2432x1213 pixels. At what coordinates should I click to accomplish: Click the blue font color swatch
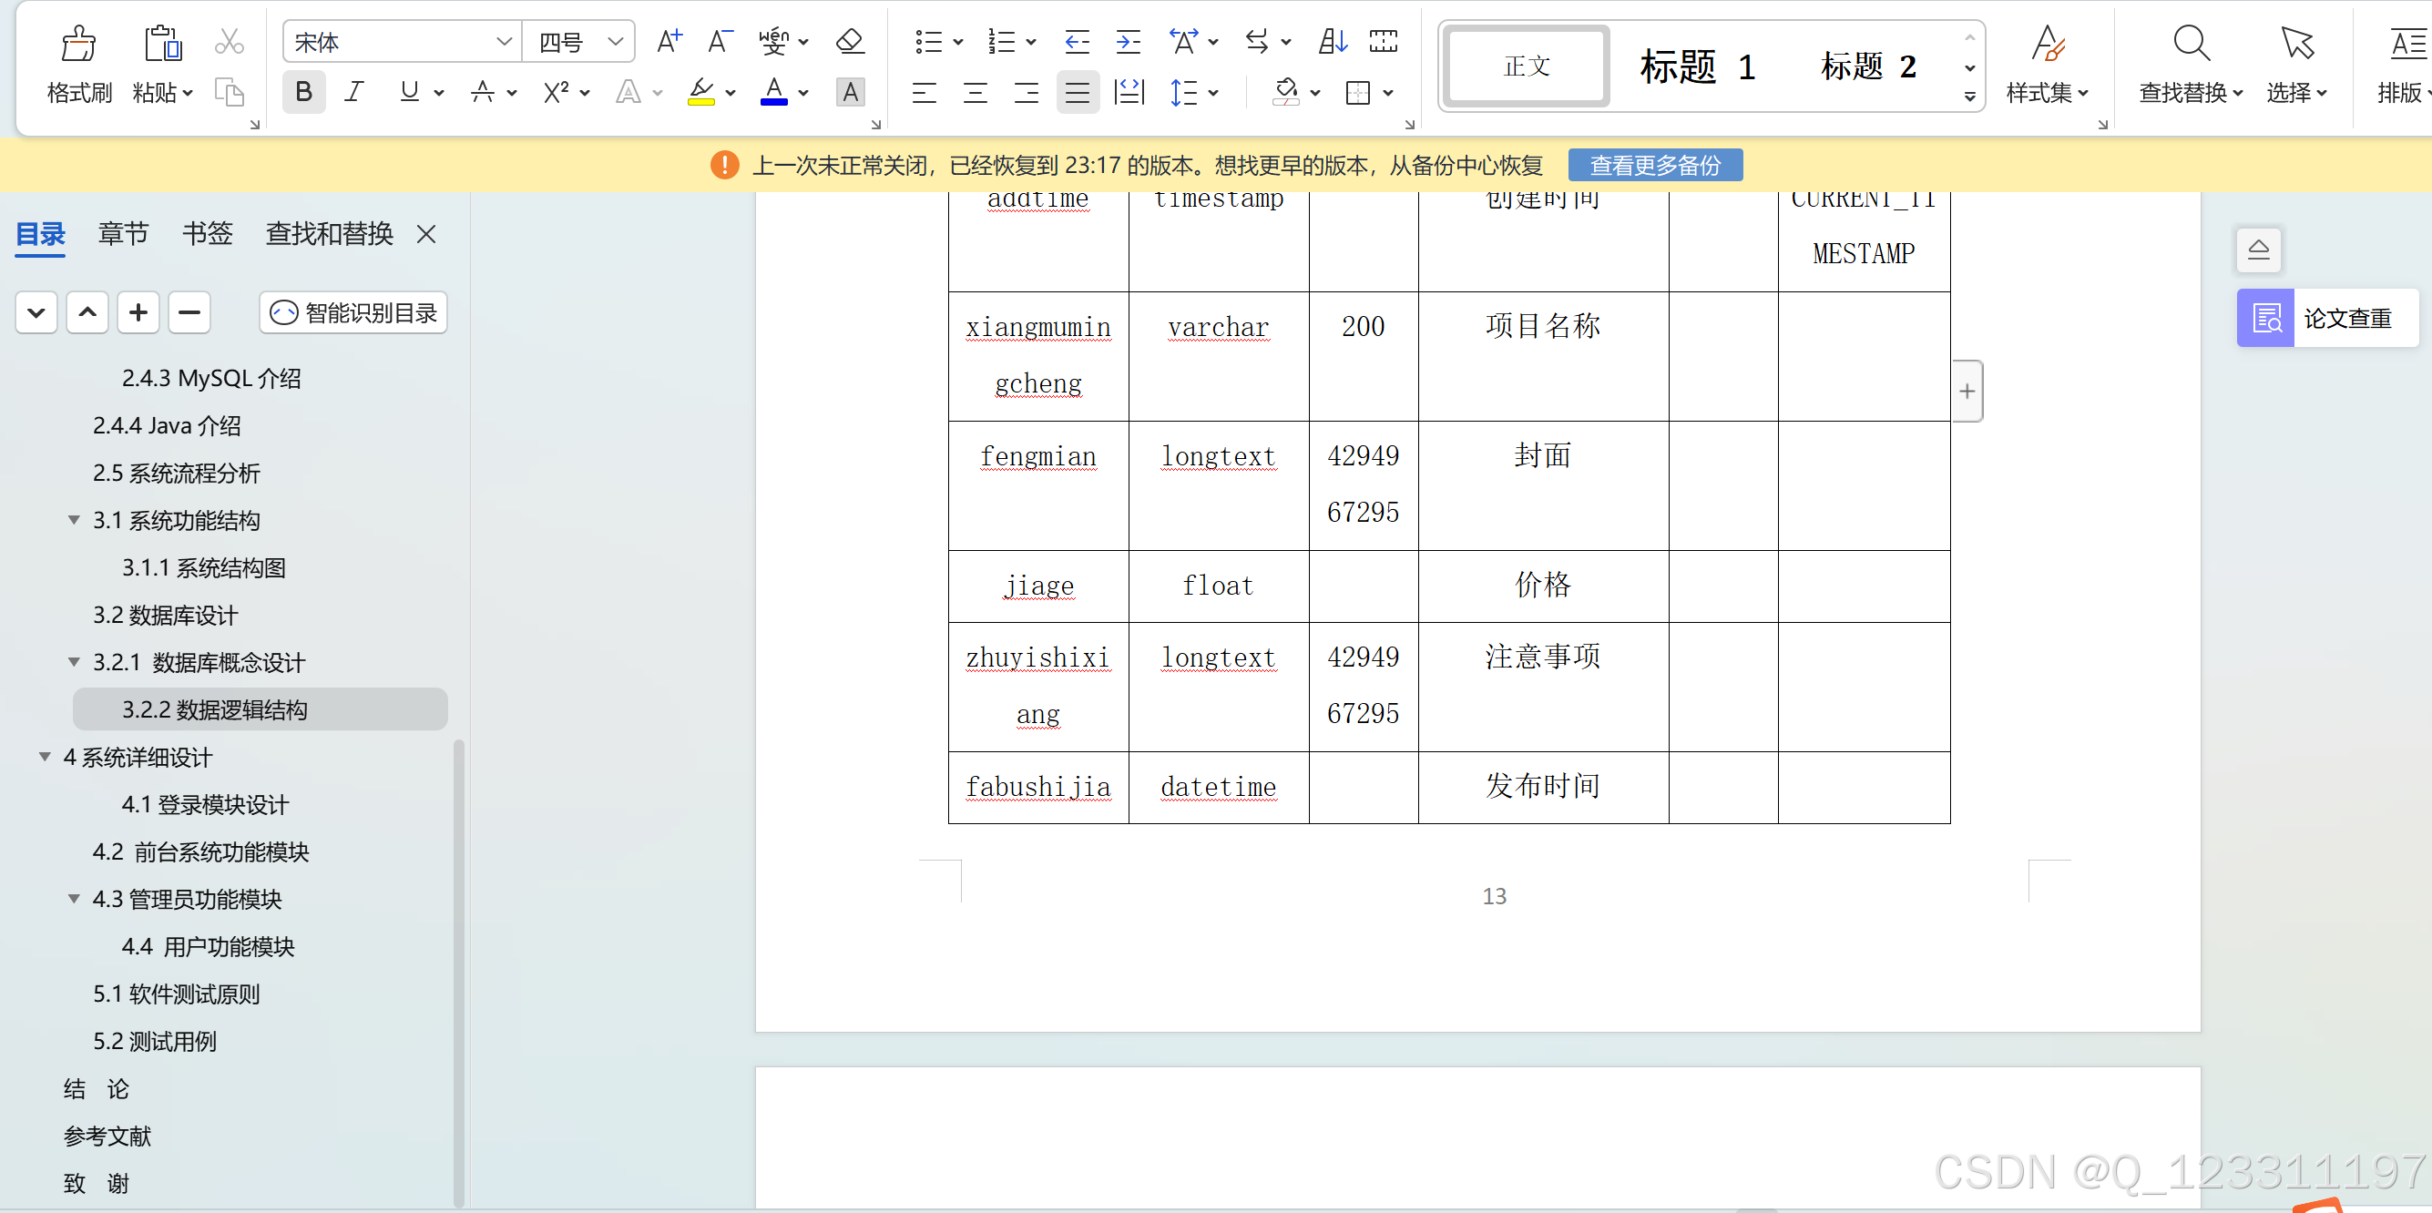773,102
